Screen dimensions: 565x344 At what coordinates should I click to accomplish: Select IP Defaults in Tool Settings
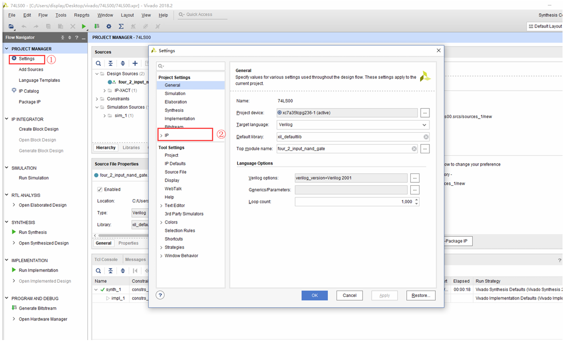[175, 164]
